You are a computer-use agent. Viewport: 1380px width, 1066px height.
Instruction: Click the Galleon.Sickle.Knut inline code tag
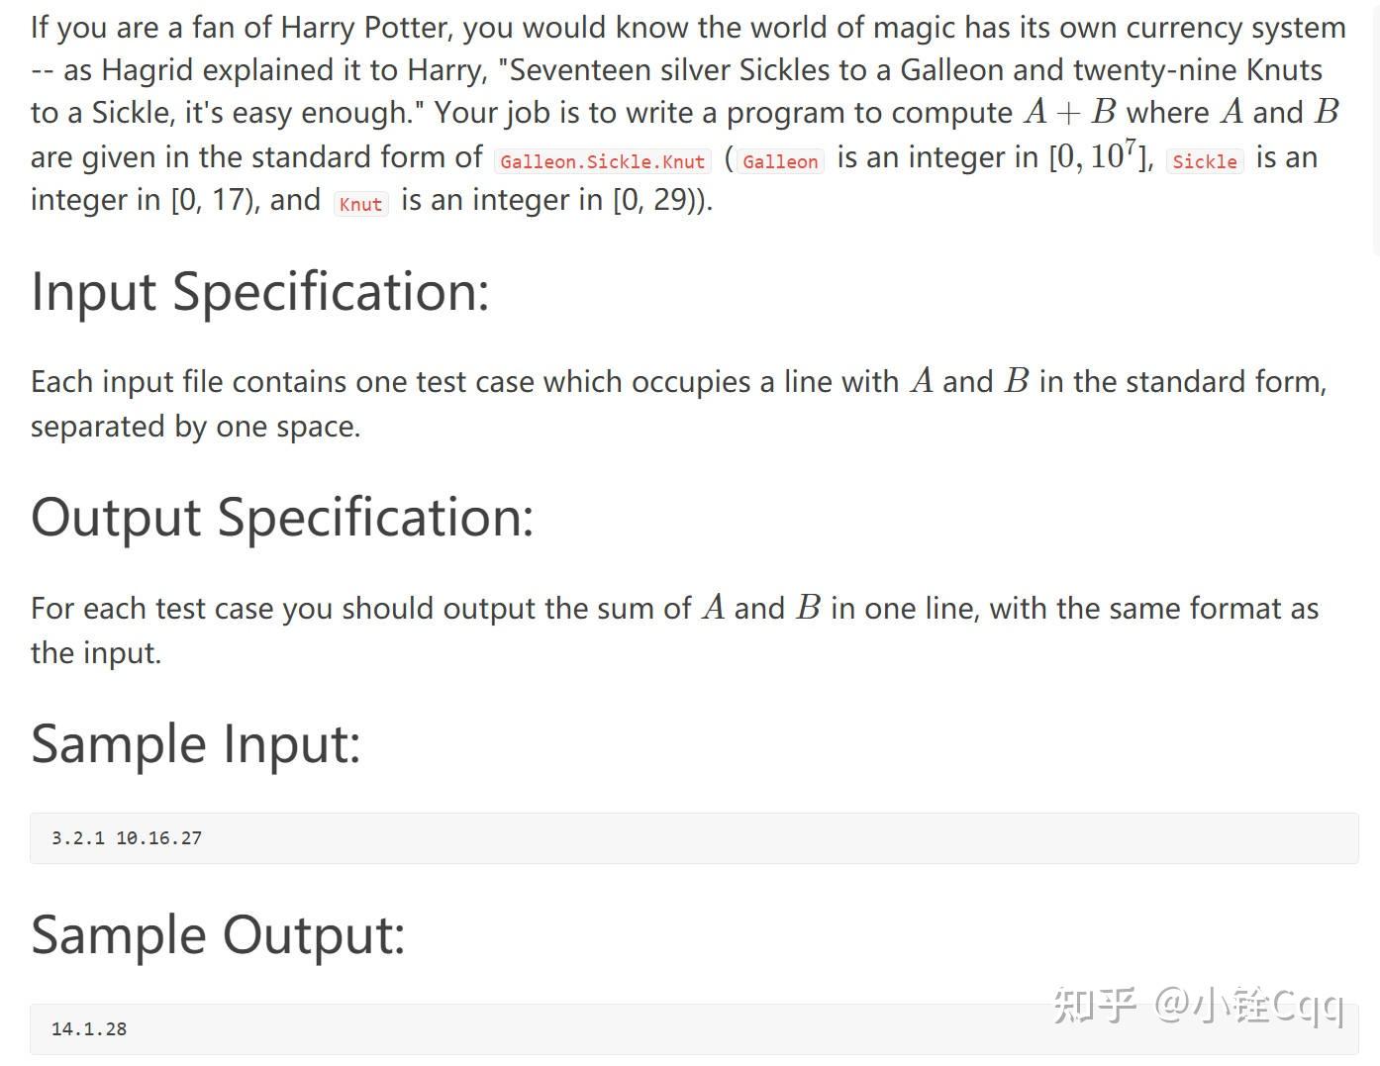[x=602, y=161]
